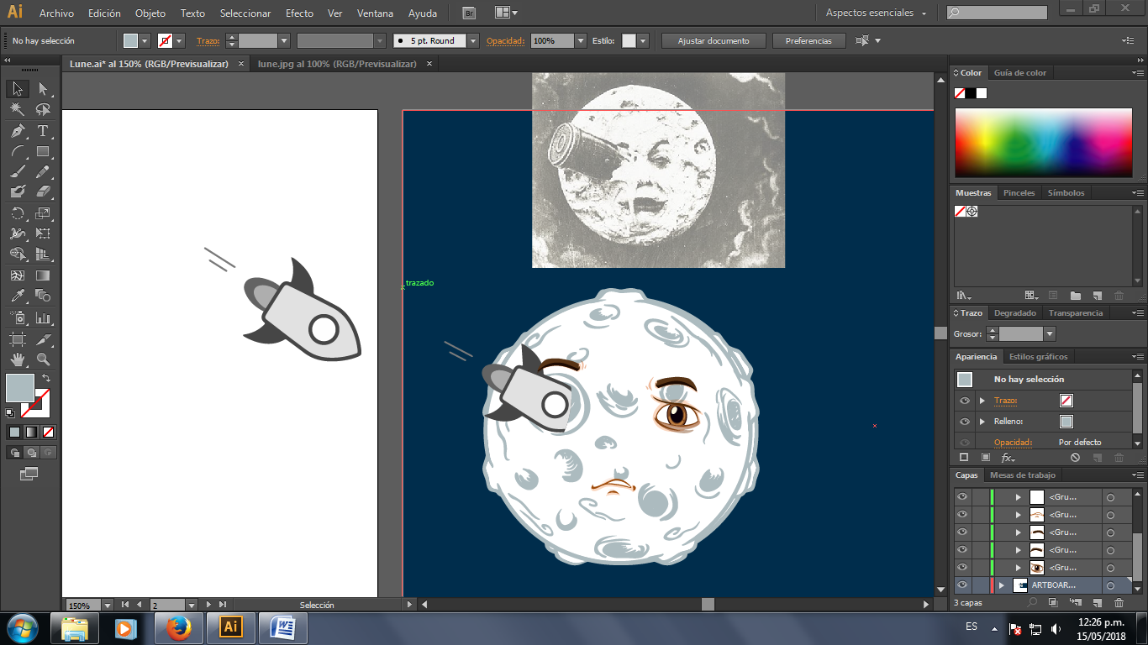This screenshot has height=645, width=1148.
Task: Click the large Fill box in Tools panel
Action: [19, 388]
